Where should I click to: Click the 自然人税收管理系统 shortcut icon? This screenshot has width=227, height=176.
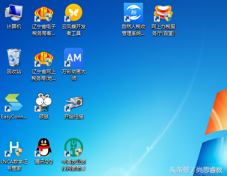pos(133,12)
